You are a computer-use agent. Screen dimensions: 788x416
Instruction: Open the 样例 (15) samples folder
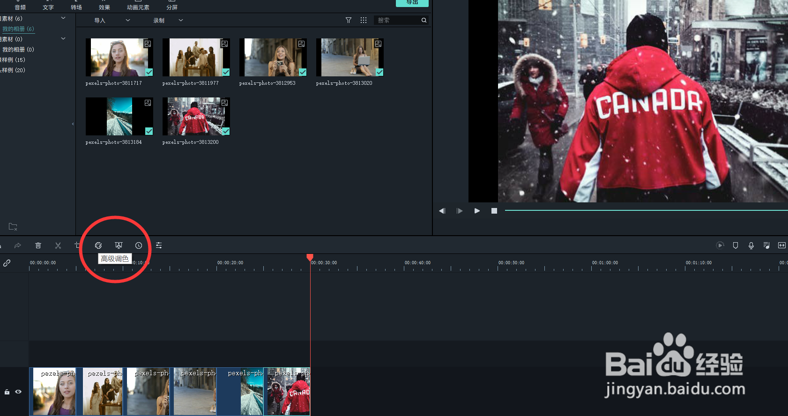[x=13, y=60]
